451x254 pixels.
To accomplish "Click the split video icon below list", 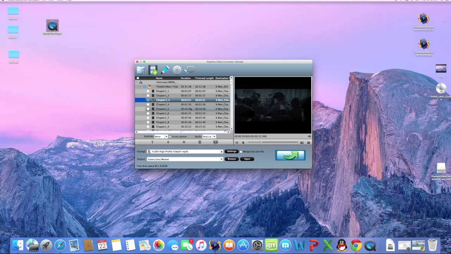I will 216,142.
